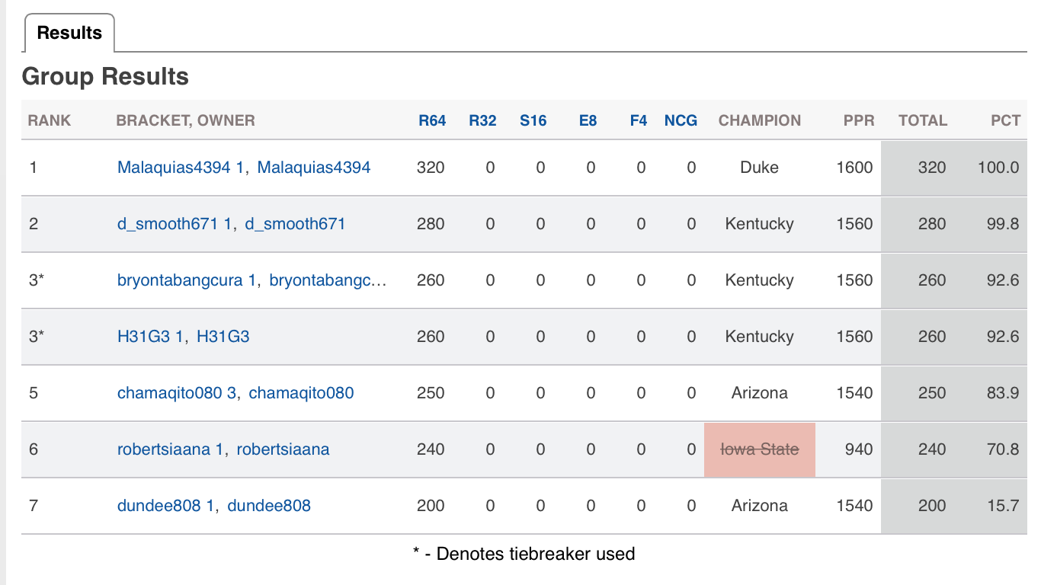Open d_smooth671 1 bracket

pyautogui.click(x=175, y=224)
